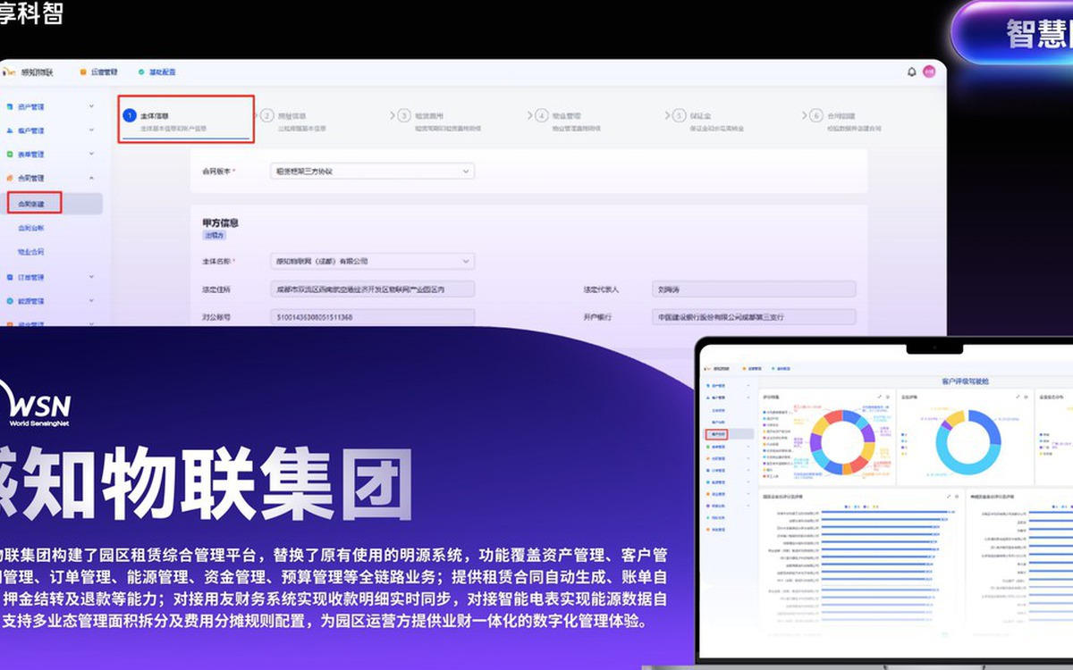Expand the 能源管理 sidebar menu chevron
The image size is (1073, 670).
(91, 302)
